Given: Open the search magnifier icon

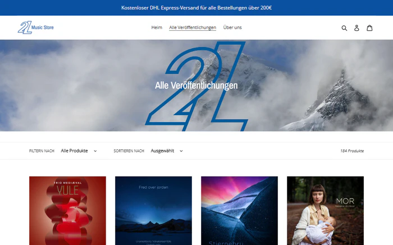Looking at the screenshot, I should tap(344, 28).
